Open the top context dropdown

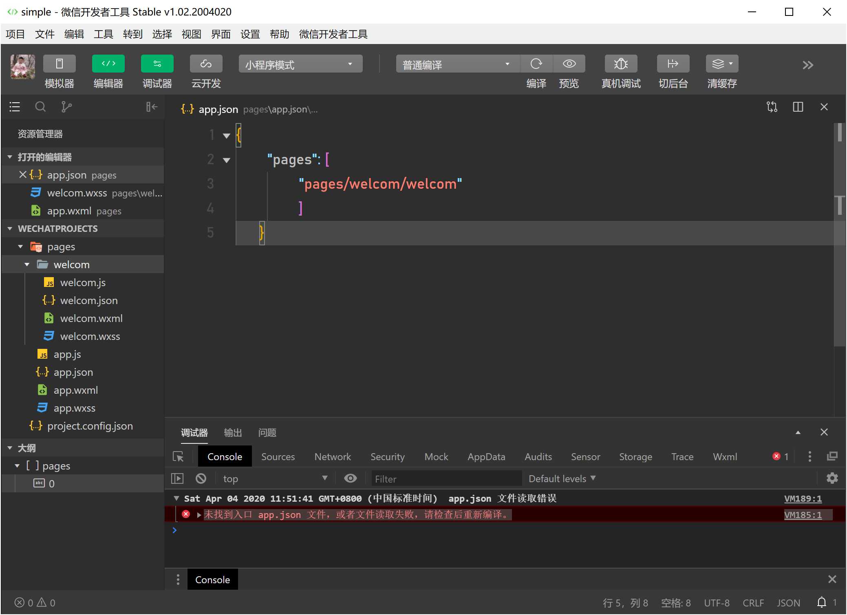[x=275, y=478]
